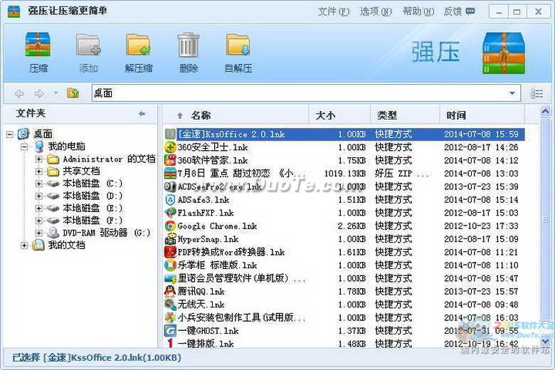The image size is (555, 370).
Task: Click the 小兵安装包制作工具 icon
Action: coord(170,317)
